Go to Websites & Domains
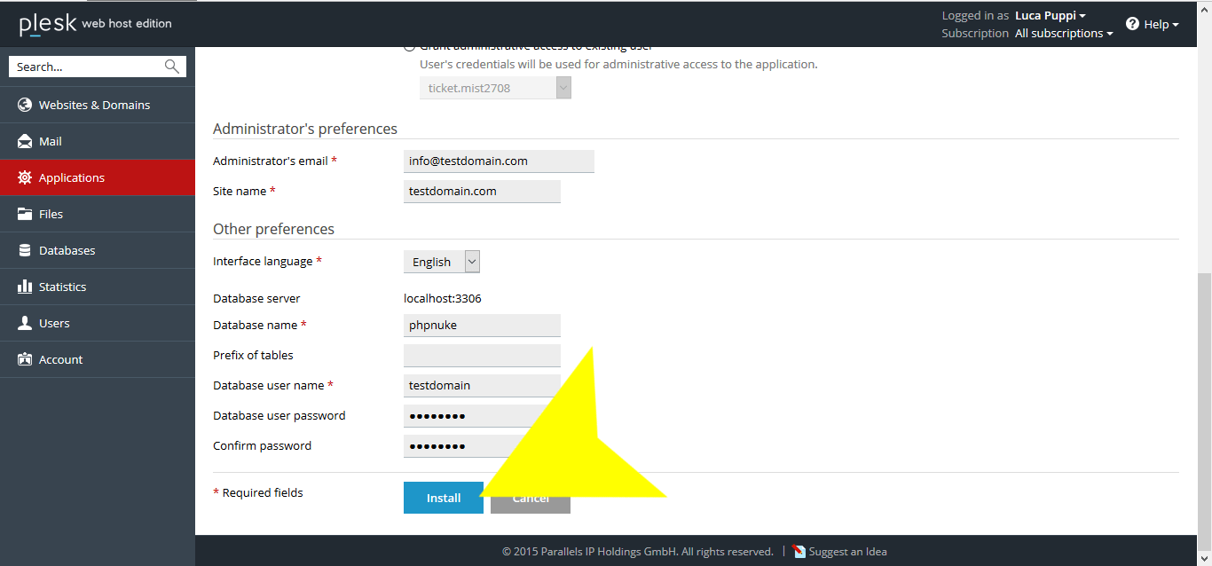This screenshot has width=1212, height=566. [98, 105]
